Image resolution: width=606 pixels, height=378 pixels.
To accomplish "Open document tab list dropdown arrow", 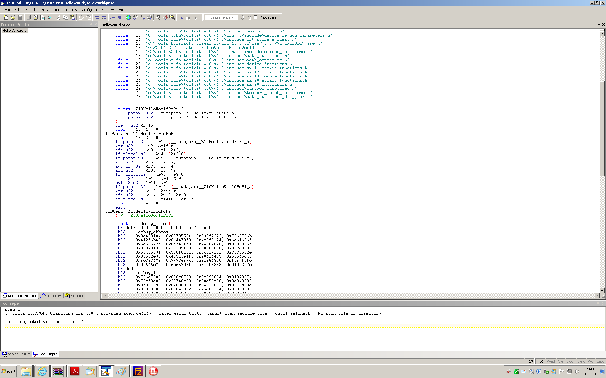I will click(599, 25).
